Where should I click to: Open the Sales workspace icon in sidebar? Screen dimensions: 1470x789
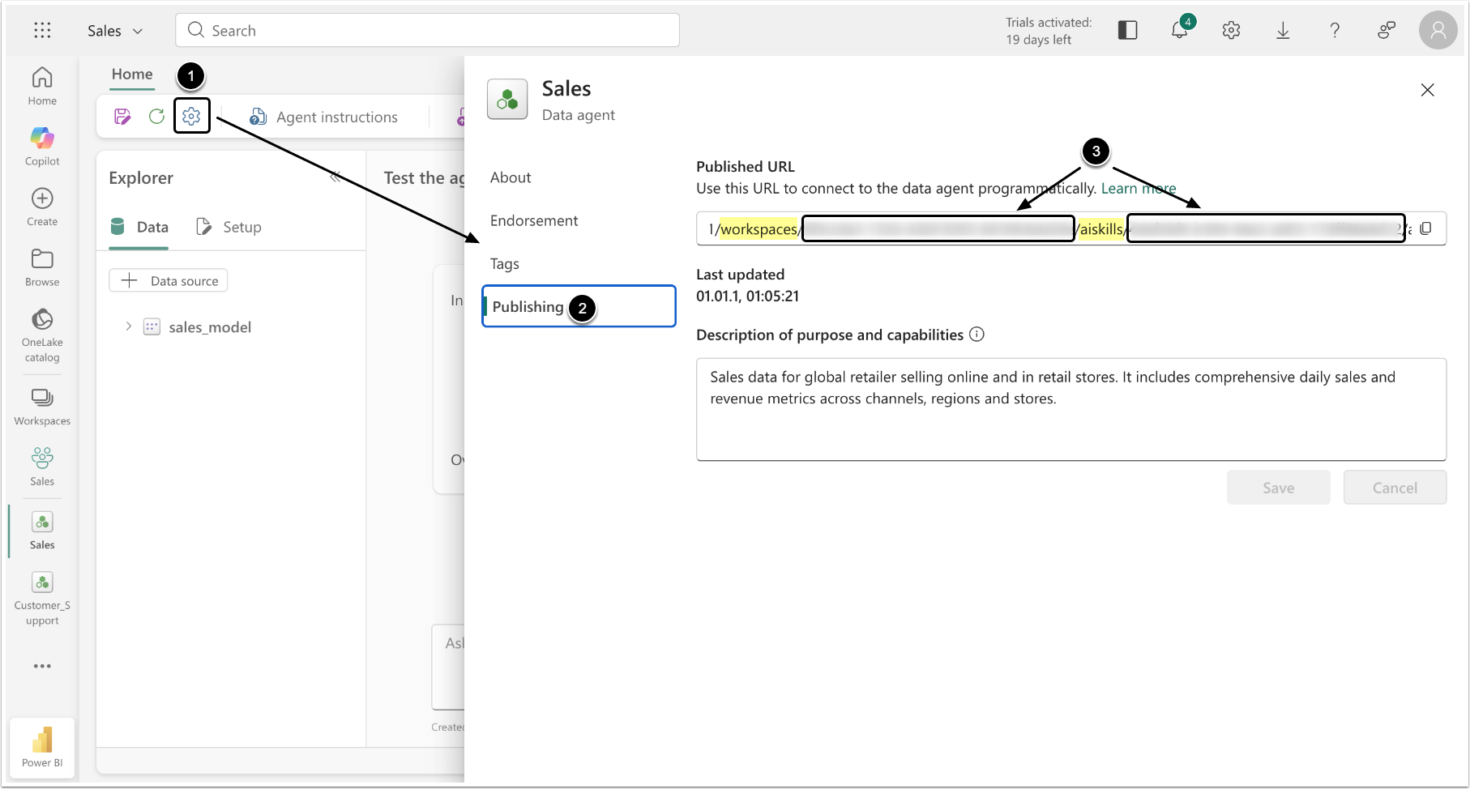(42, 467)
